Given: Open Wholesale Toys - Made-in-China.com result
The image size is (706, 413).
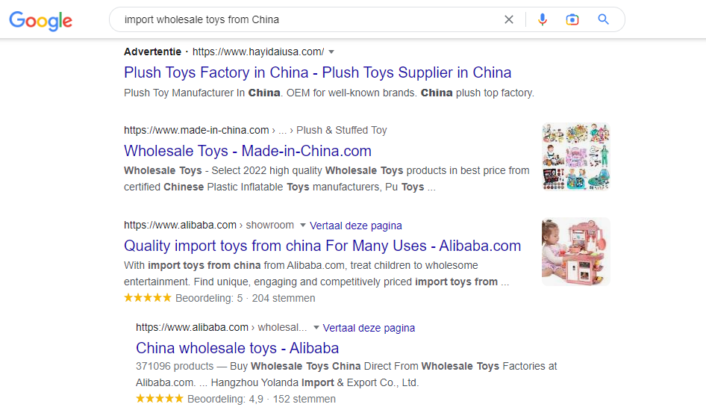Looking at the screenshot, I should pyautogui.click(x=247, y=151).
